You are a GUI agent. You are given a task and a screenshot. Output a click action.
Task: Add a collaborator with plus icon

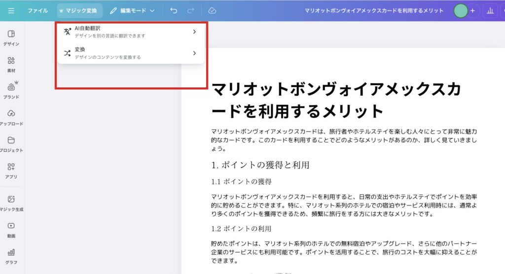point(472,11)
